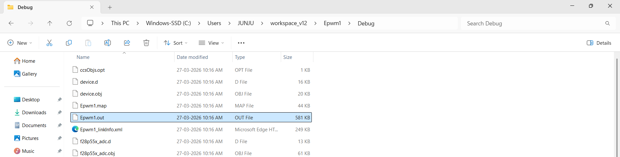620x157 pixels.
Task: Click the PC monitor icon in address bar
Action: 90,23
